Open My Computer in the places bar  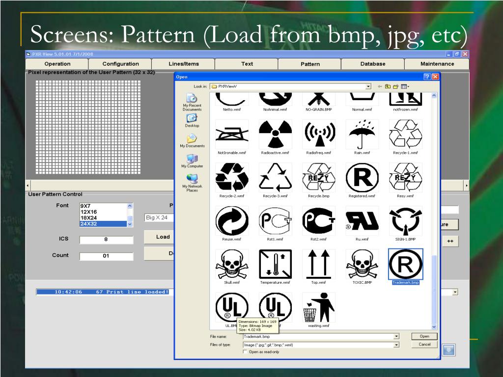192,161
